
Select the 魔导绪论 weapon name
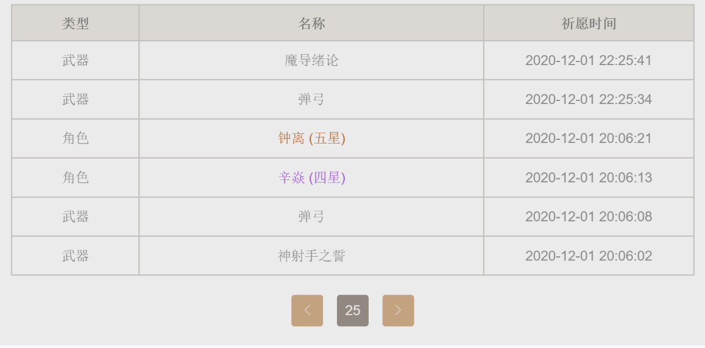(311, 60)
